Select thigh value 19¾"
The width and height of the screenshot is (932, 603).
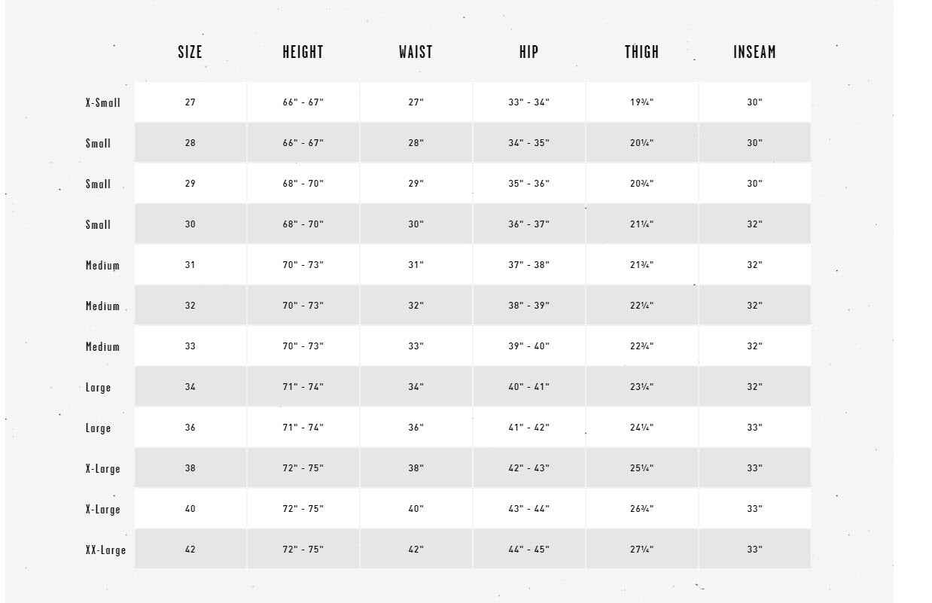641,102
